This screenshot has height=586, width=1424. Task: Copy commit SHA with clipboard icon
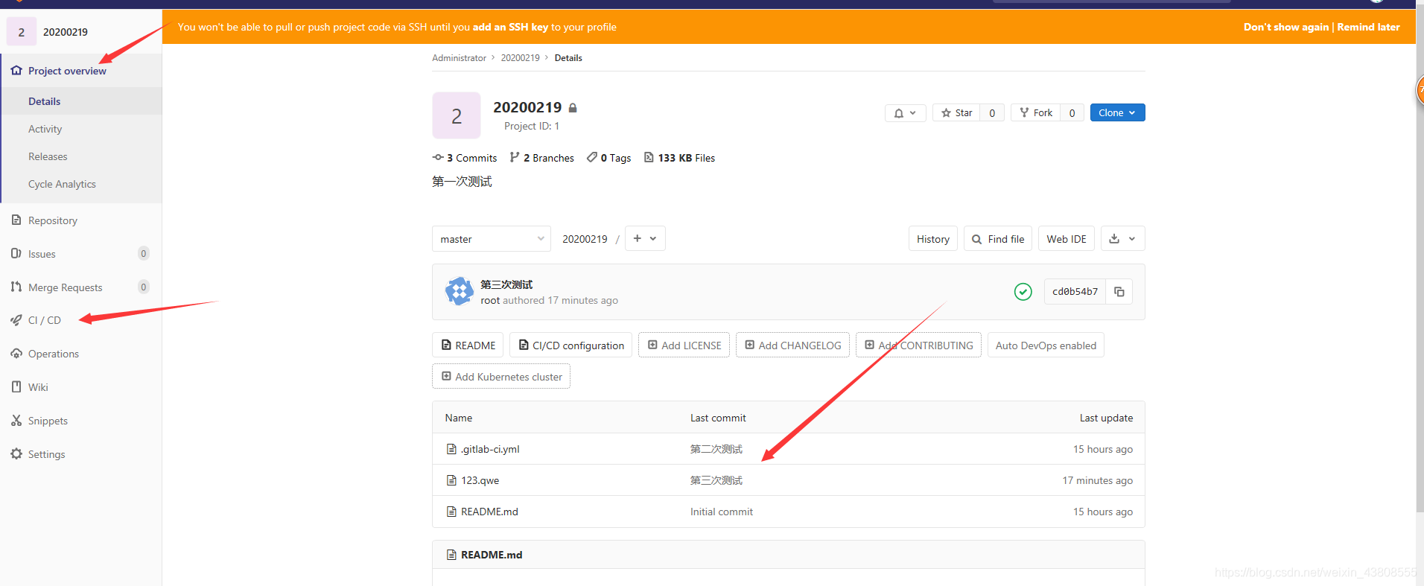1119,292
